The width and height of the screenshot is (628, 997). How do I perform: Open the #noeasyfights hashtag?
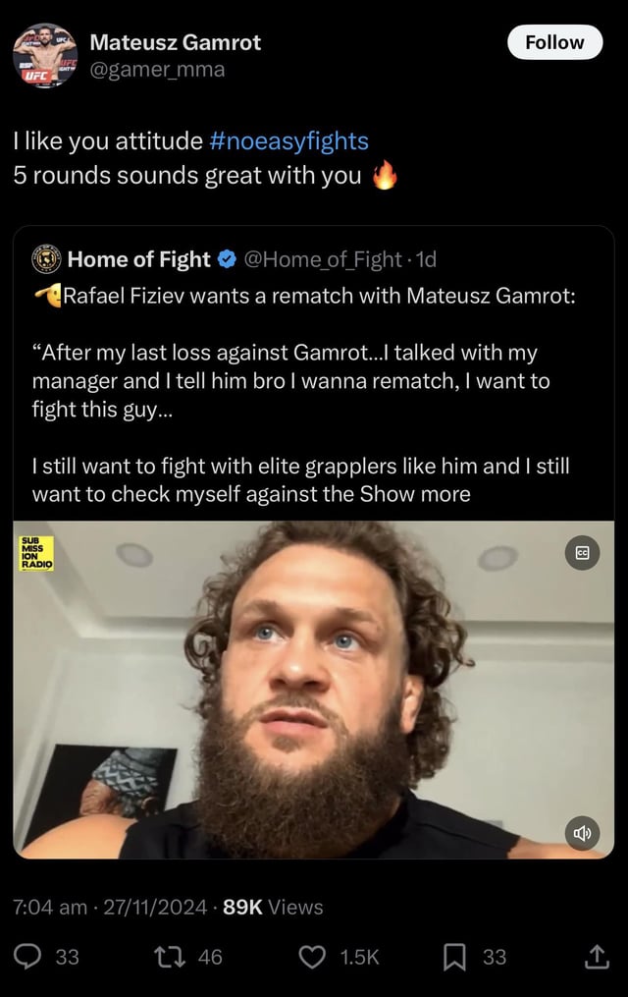[x=288, y=141]
